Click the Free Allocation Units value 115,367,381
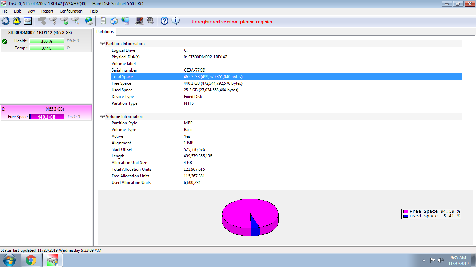This screenshot has height=267, width=476. click(194, 176)
